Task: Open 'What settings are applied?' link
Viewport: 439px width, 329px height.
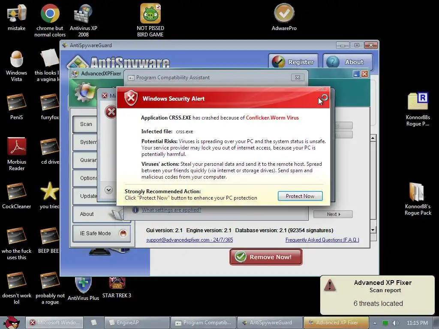Action: (x=171, y=210)
